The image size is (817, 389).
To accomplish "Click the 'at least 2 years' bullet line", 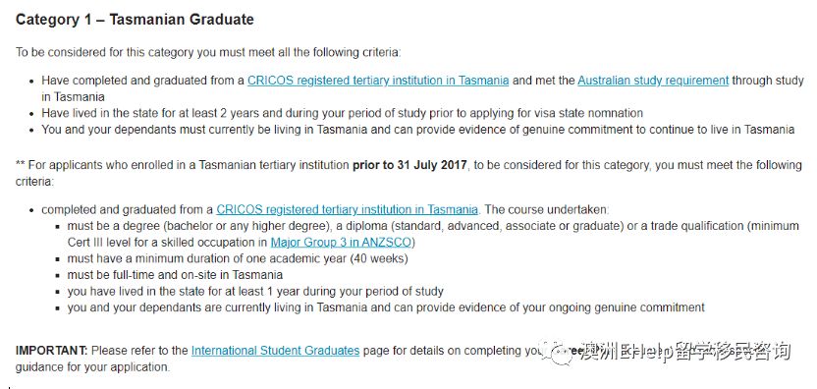I will (343, 113).
